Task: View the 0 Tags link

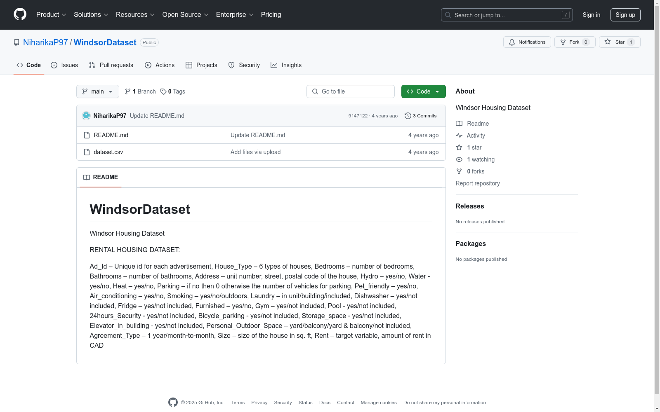Action: (x=173, y=91)
